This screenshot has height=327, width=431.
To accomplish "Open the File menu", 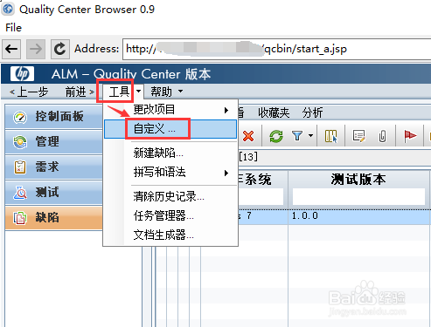I will click(x=13, y=28).
